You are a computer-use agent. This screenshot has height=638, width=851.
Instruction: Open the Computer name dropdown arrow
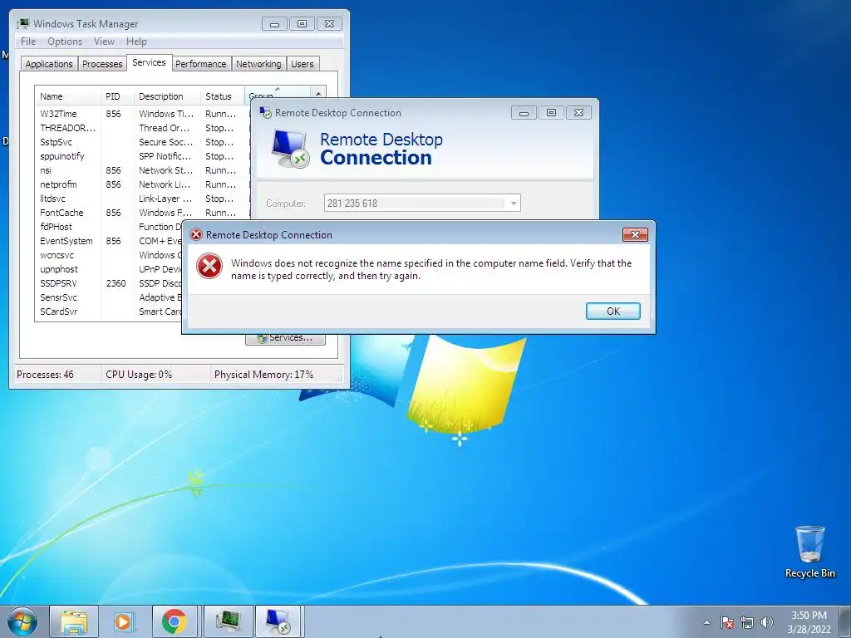point(514,204)
